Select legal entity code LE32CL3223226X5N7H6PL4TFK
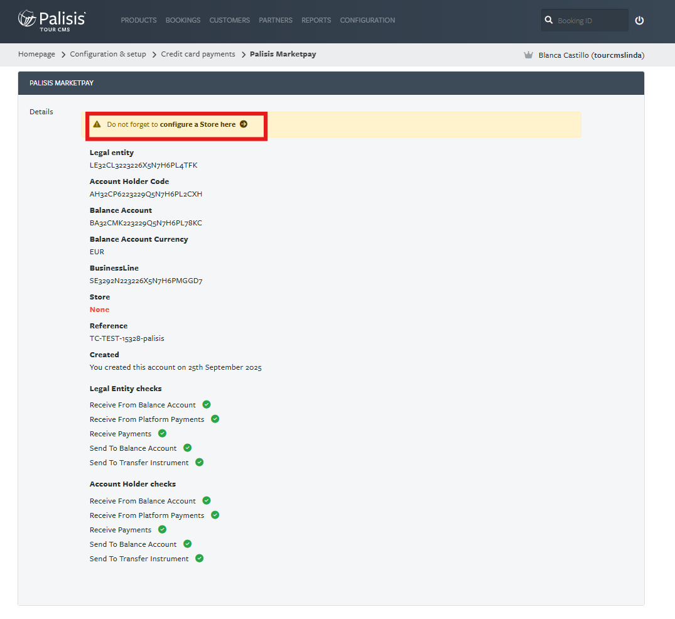Viewport: 675px width, 619px height. click(143, 165)
